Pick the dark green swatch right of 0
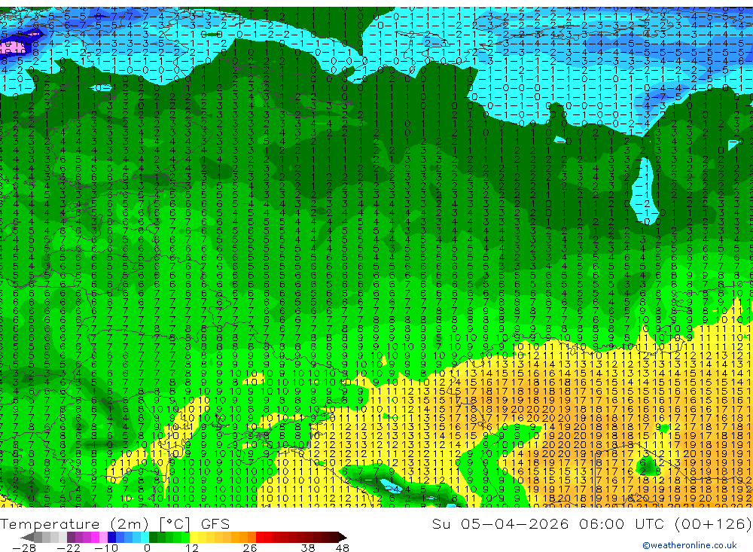This screenshot has width=753, height=552. coord(153,538)
